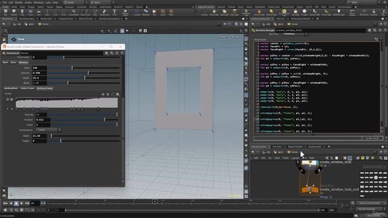Edit wrangle node name create_window_hole field

point(321,30)
